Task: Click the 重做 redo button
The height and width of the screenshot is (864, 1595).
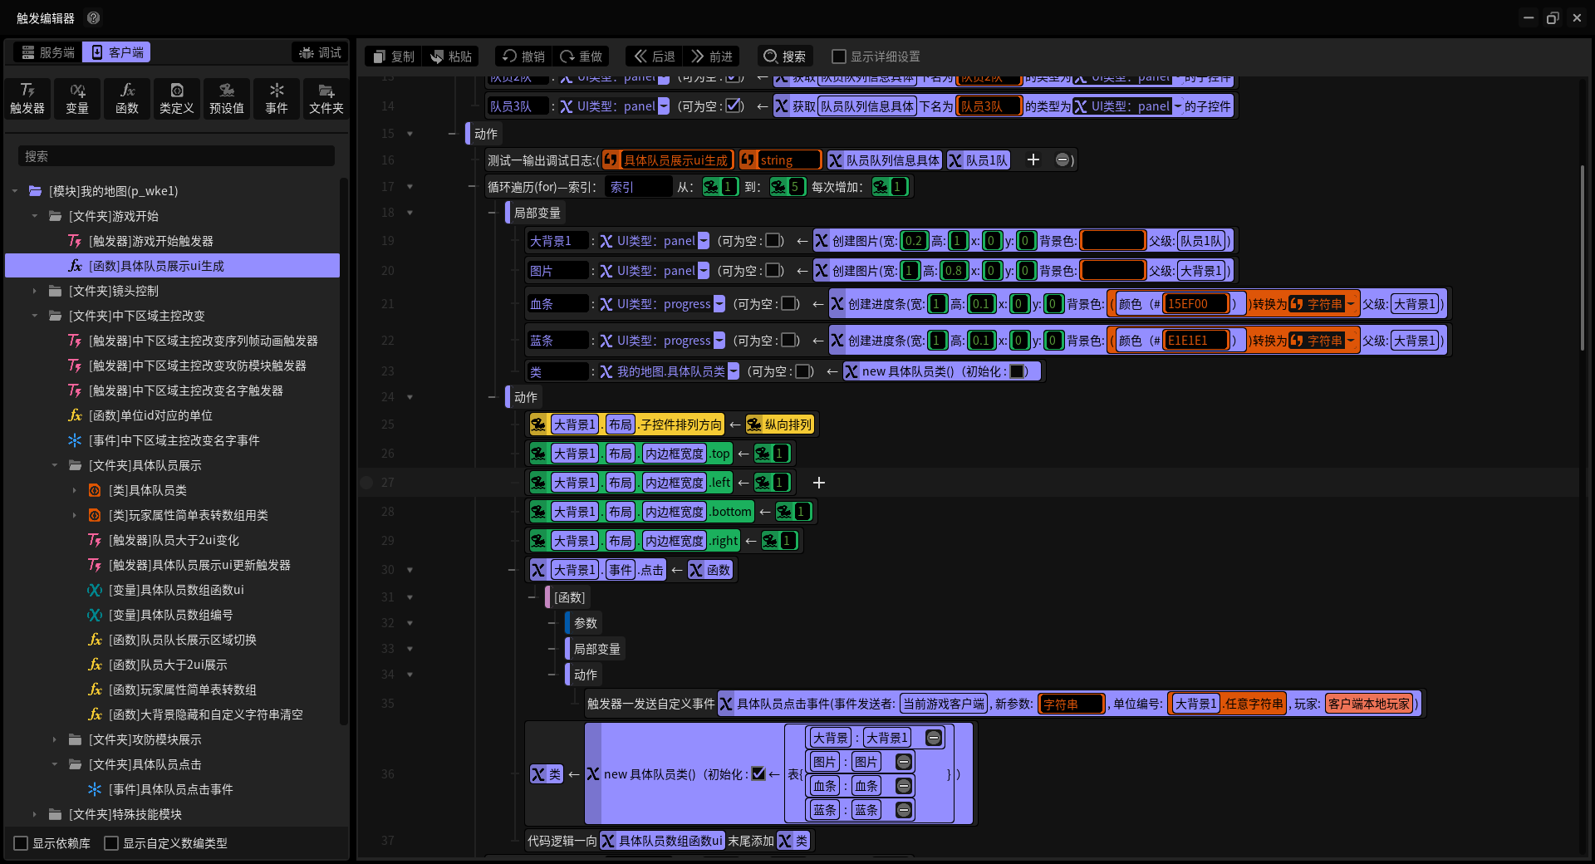Action: [x=581, y=56]
